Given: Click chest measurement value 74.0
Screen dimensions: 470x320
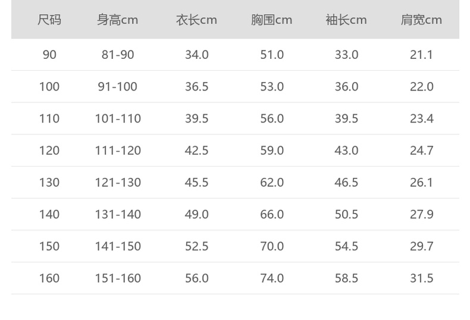Looking at the screenshot, I should pos(272,278).
